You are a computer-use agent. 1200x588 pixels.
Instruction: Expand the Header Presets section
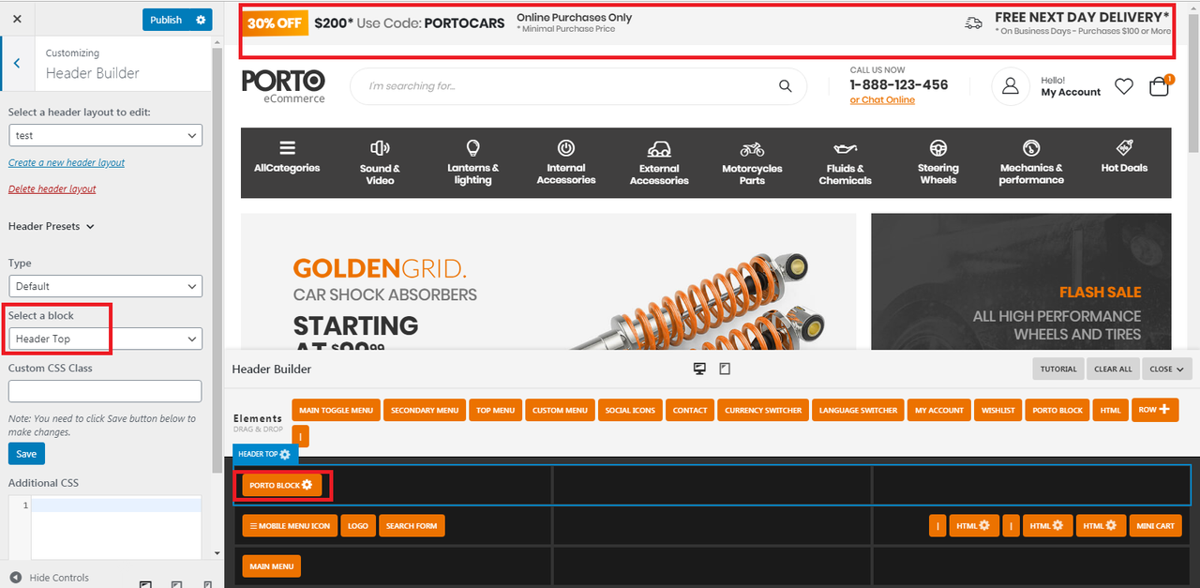[x=52, y=226]
